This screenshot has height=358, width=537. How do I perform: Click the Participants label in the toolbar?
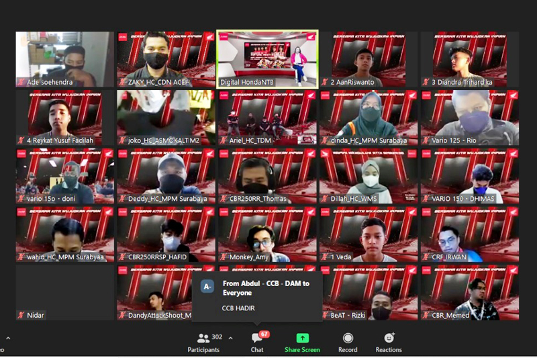tap(203, 350)
